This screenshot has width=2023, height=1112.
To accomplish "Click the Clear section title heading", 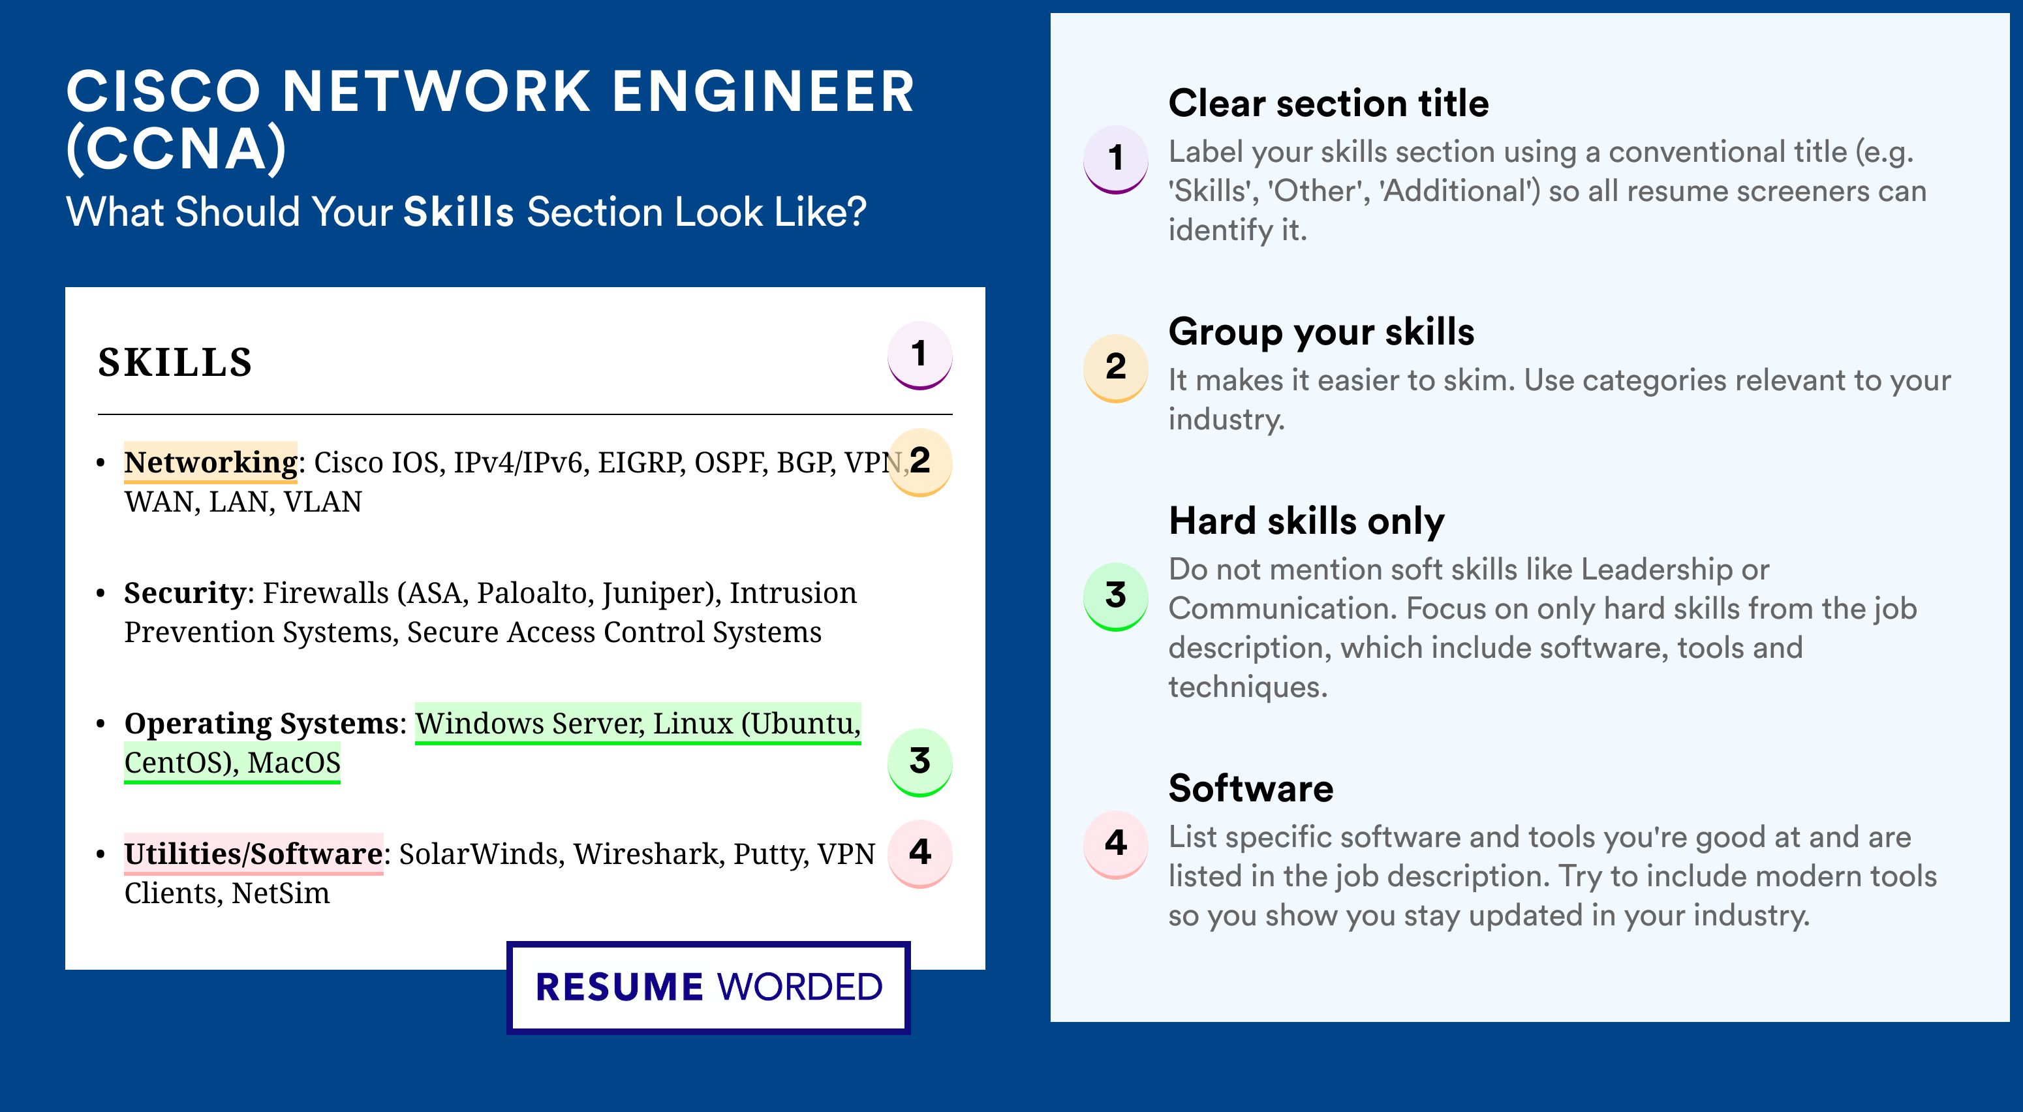I will click(1328, 103).
